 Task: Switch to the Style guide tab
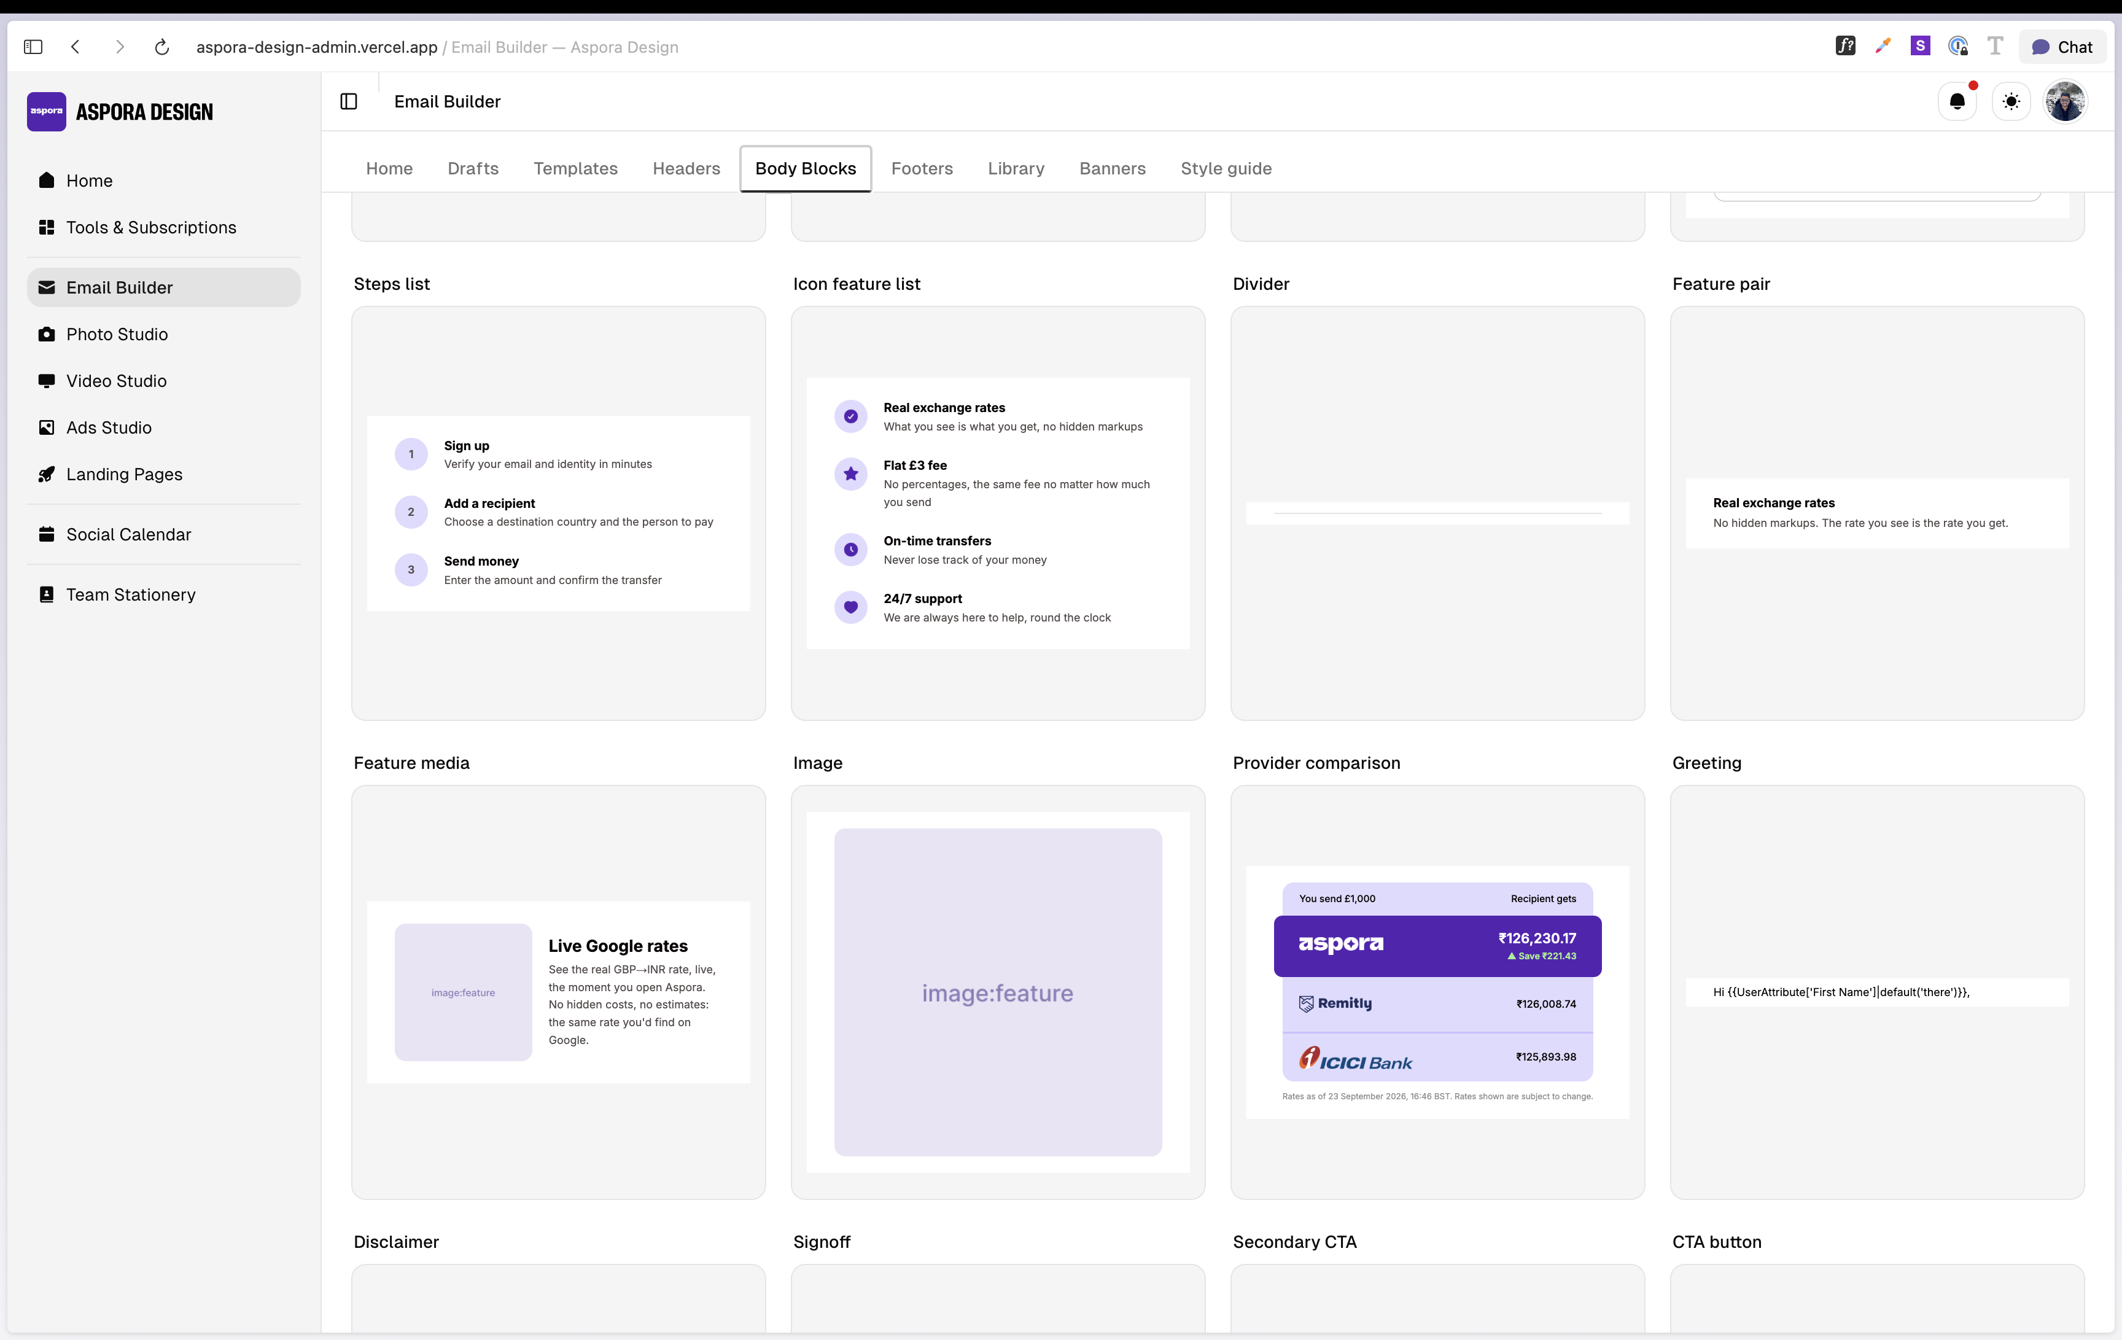pos(1226,168)
